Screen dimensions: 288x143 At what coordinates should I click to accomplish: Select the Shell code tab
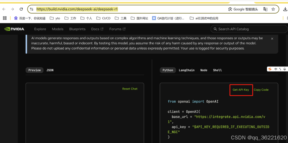(217, 70)
